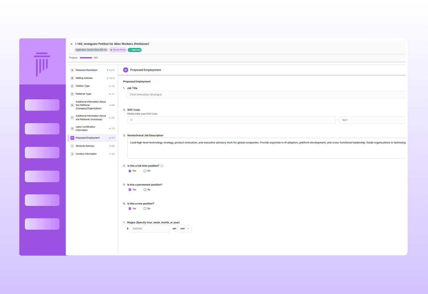Image resolution: width=428 pixels, height=294 pixels.
Task: Click the page title 'I-140, Immigrant Petition for Alien Workers'
Action: tap(112, 44)
